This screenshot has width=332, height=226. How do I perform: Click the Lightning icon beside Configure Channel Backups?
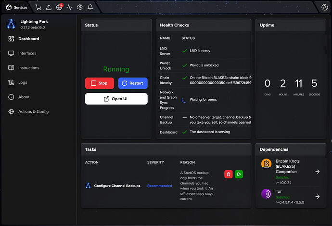point(88,186)
